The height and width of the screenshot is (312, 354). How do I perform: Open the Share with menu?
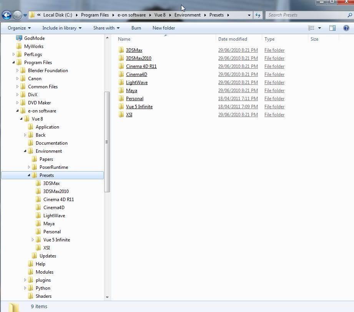coord(106,28)
